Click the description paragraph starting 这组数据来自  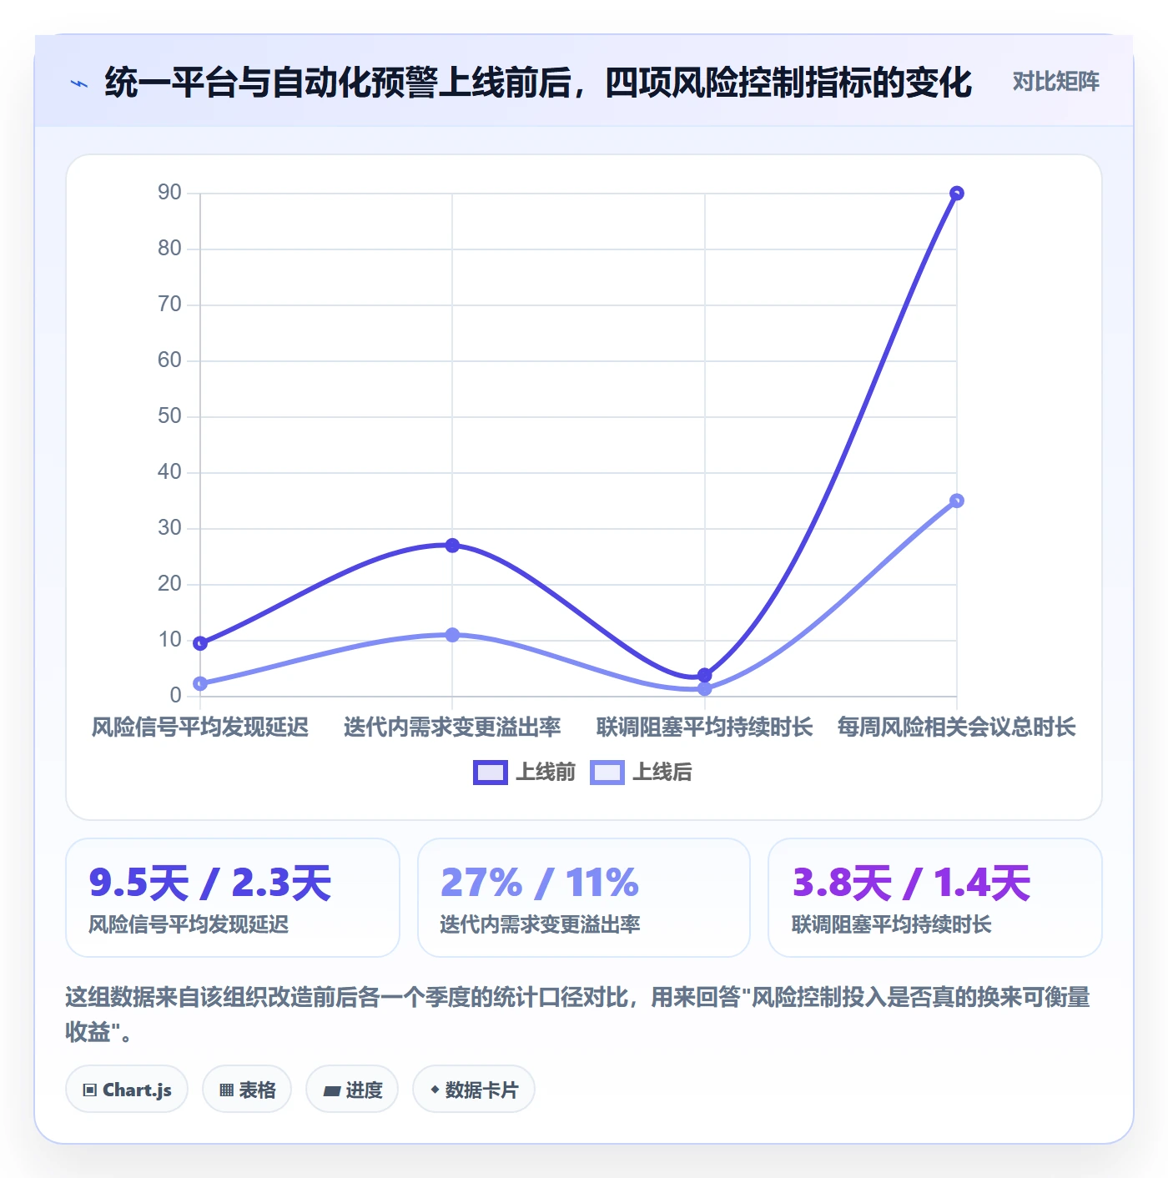(577, 1014)
